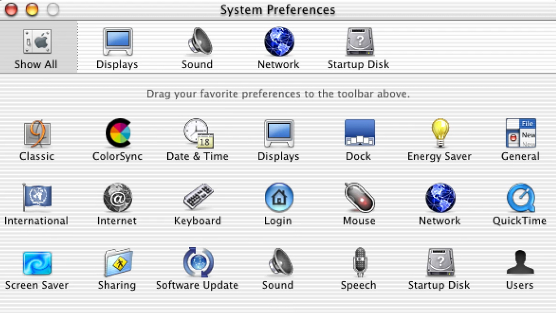Open Startup Disk icon in the grid
The width and height of the screenshot is (556, 313).
click(440, 263)
